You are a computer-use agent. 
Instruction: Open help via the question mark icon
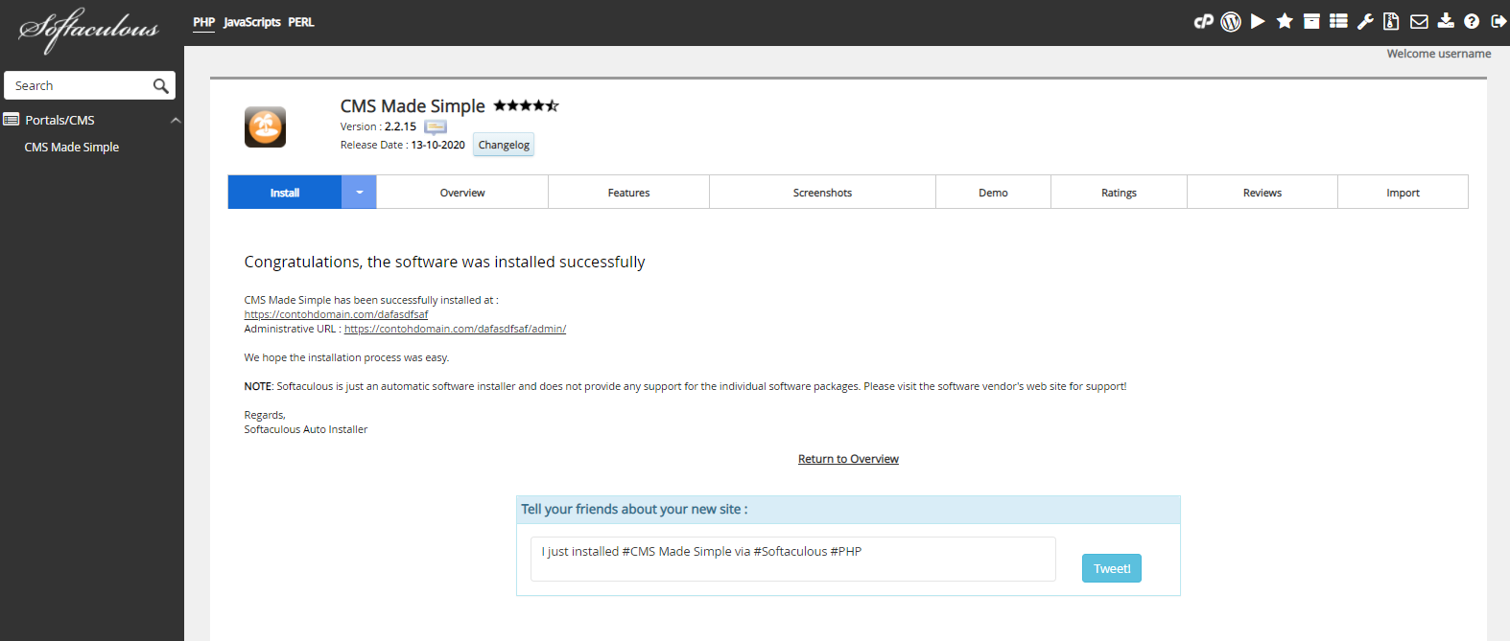(1472, 21)
